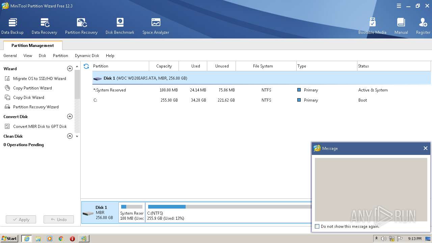Screen dimensions: 432x243
Task: Close the Message popup
Action: (425, 148)
